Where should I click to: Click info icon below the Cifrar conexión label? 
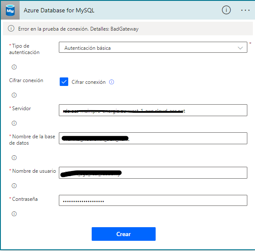tap(14, 95)
